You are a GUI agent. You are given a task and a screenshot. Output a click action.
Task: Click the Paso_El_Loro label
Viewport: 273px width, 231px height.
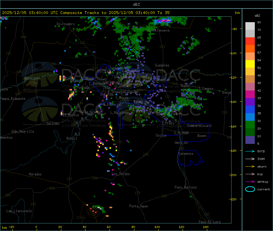210,222
